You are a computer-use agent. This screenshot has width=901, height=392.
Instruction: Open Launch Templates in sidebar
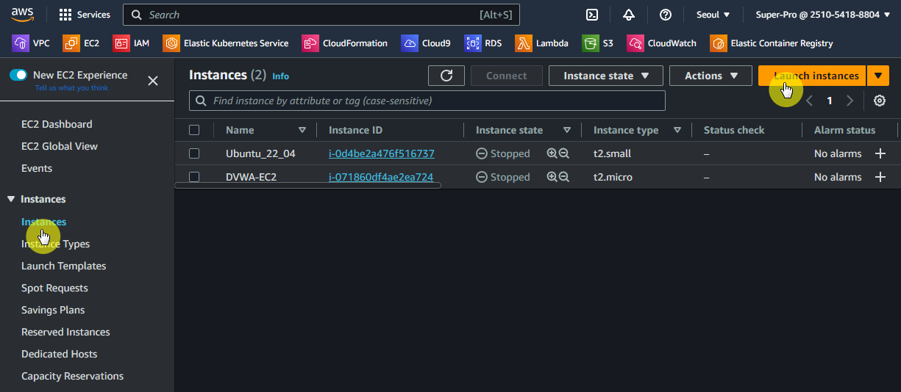(x=63, y=266)
